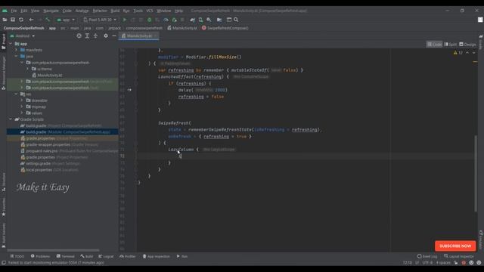Expand the mipmap folder
Viewport: 484px width, 272px height.
(x=22, y=107)
